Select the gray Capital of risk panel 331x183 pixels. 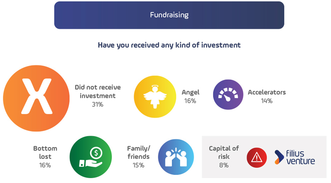264,157
